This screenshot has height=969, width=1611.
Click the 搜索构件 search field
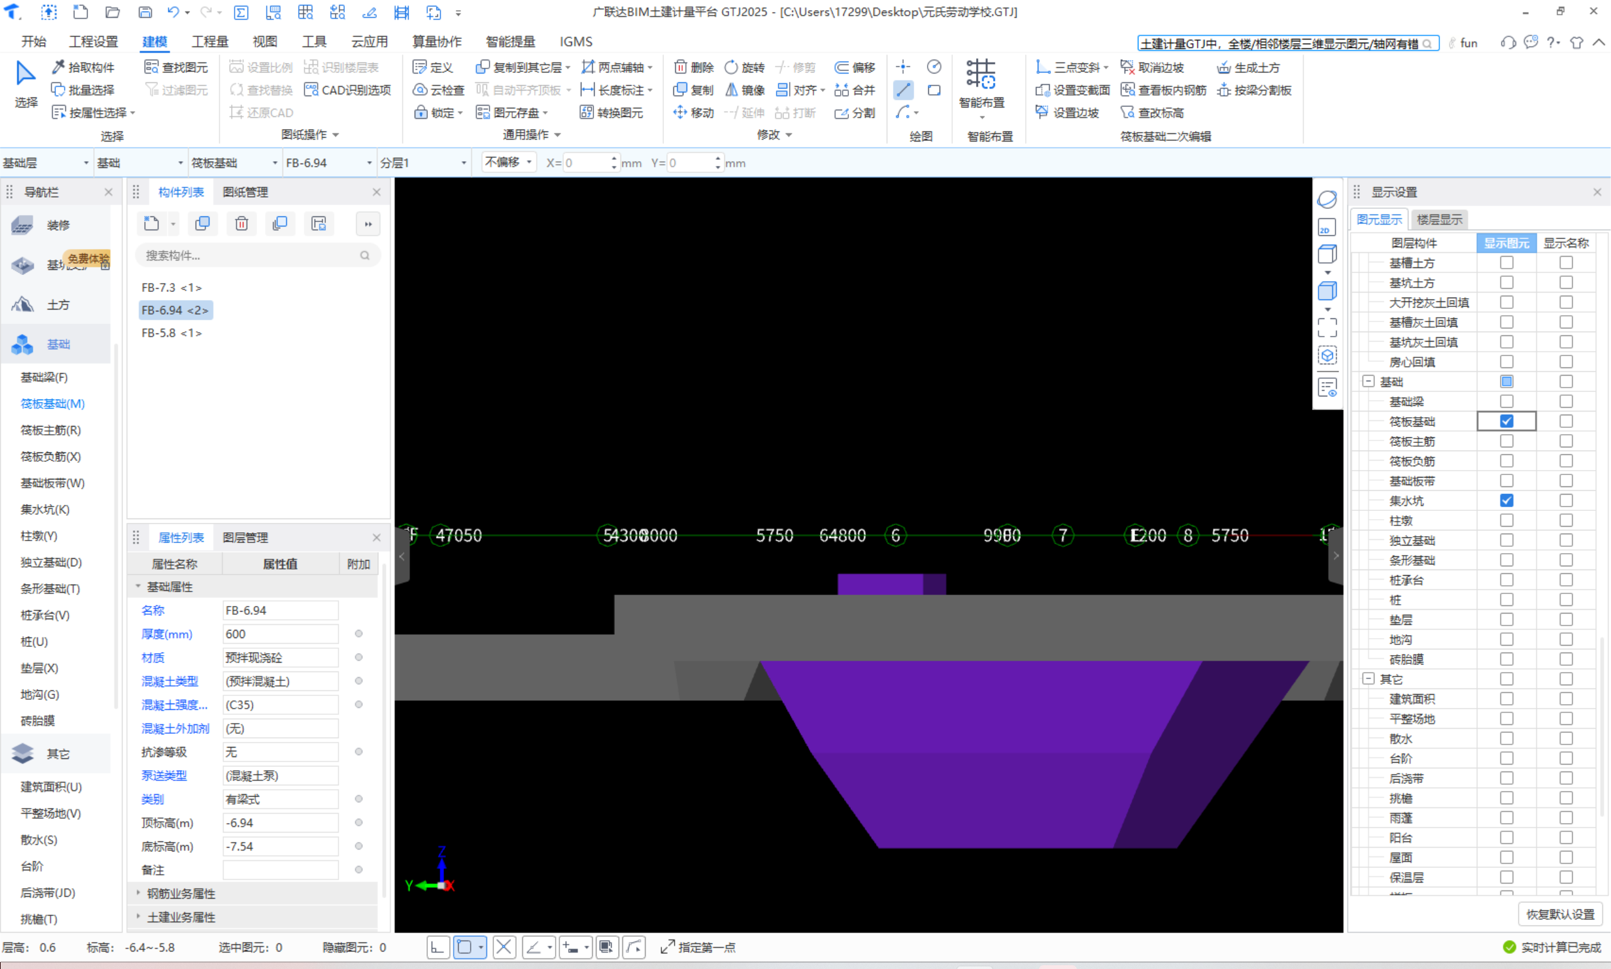258,255
